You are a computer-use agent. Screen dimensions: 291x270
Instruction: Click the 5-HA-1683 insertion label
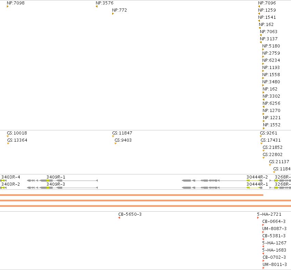click(274, 250)
